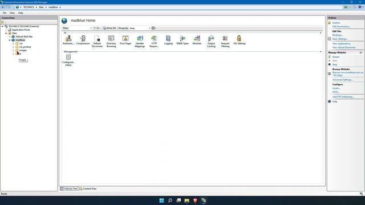Open the Limits configuration link
365x205 pixels.
pyautogui.click(x=336, y=88)
